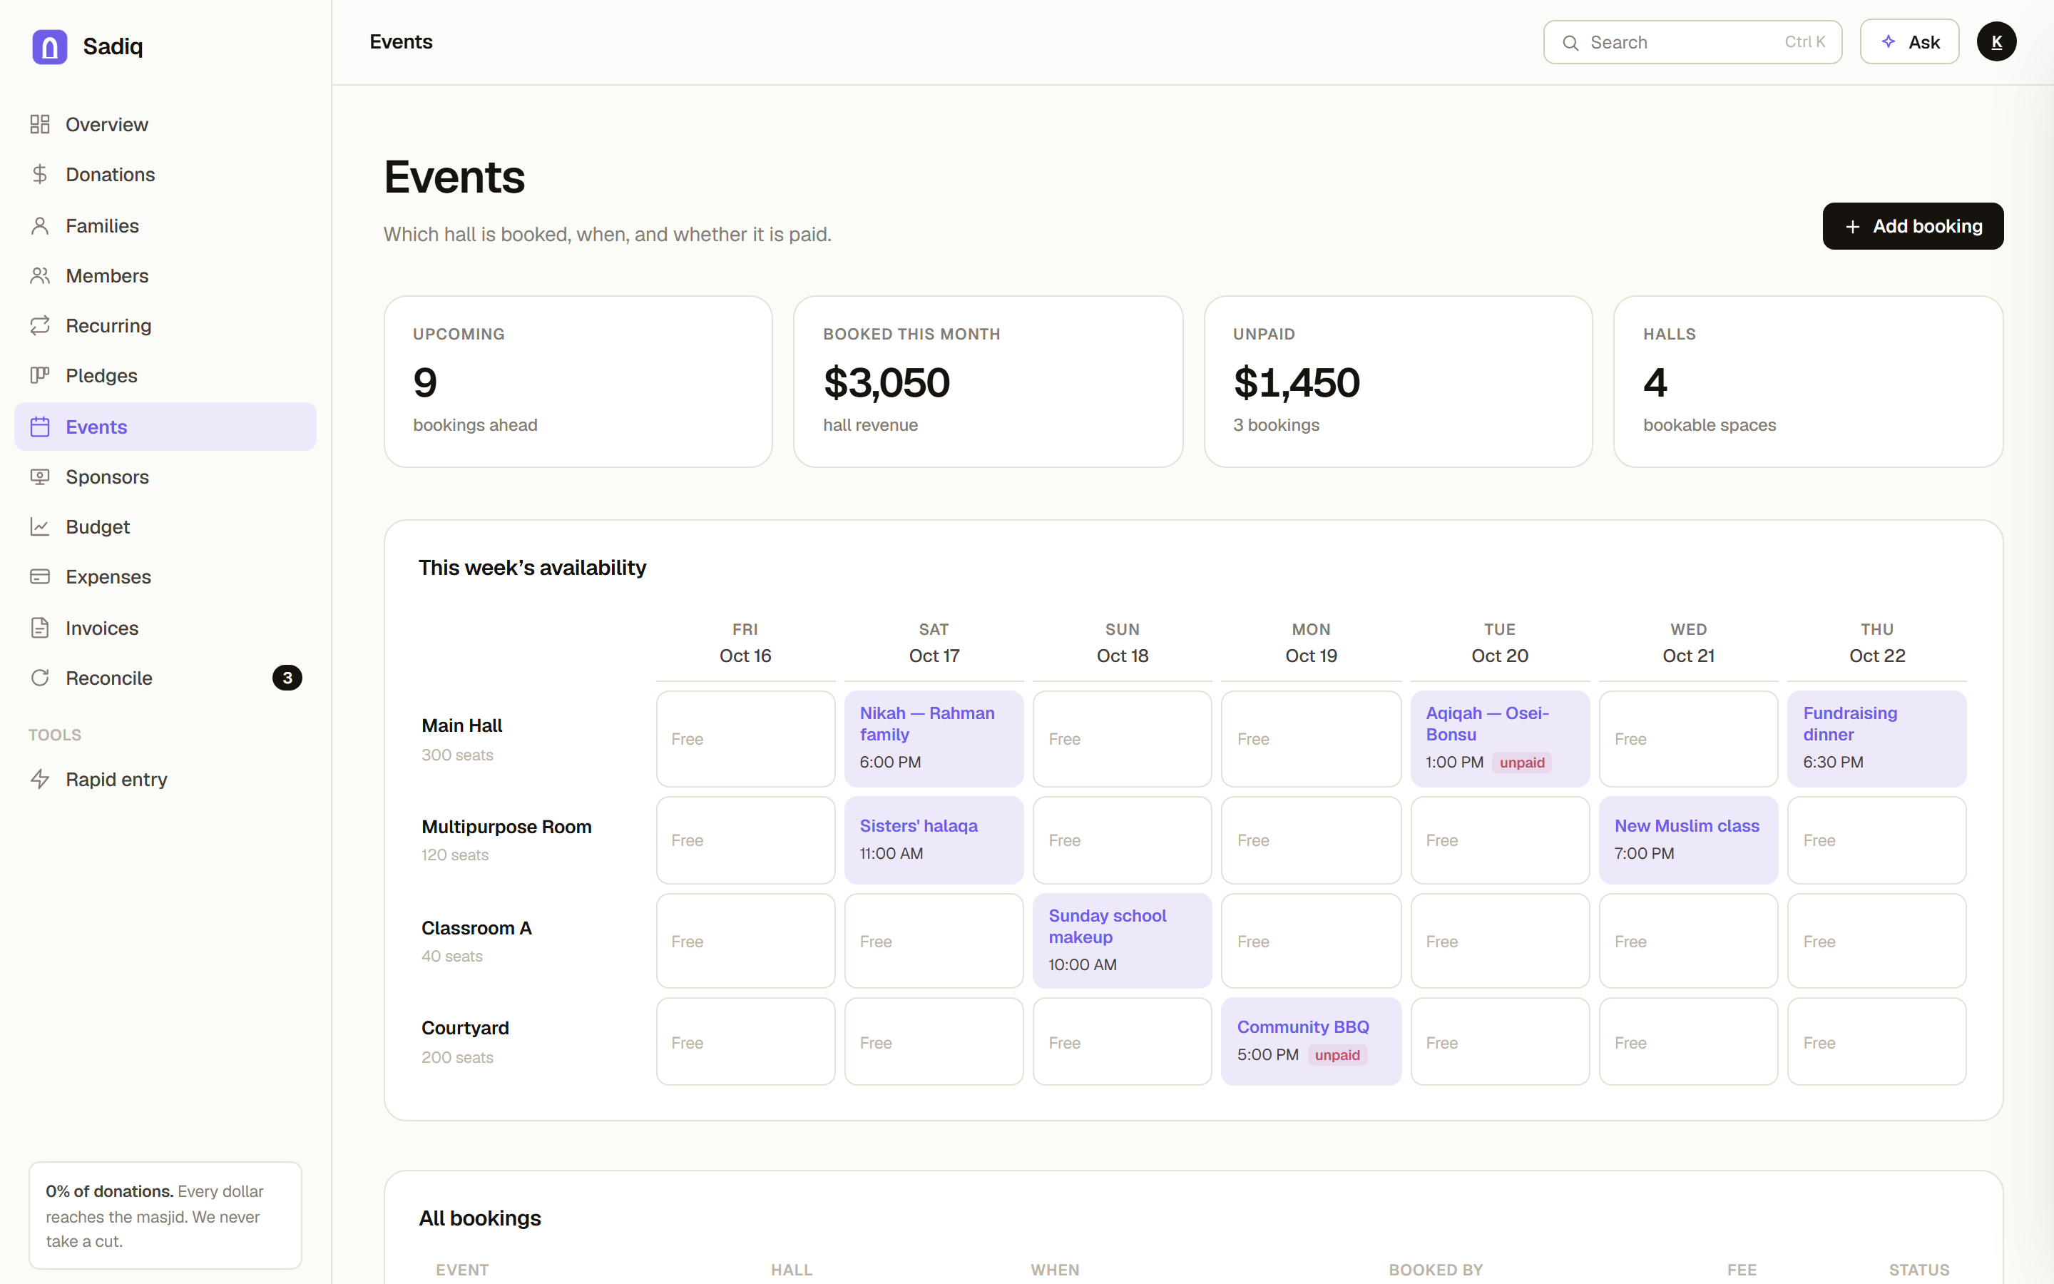Open the Invoices section
This screenshot has height=1284, width=2054.
tap(165, 628)
